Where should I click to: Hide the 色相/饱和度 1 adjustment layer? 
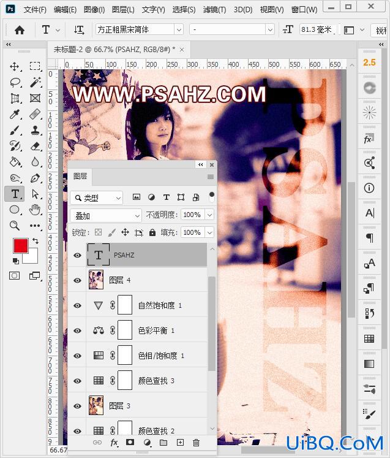(77, 356)
